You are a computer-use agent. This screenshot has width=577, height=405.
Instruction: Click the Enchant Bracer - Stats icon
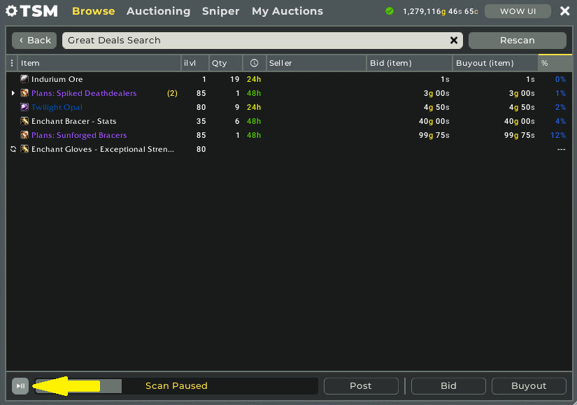[24, 121]
